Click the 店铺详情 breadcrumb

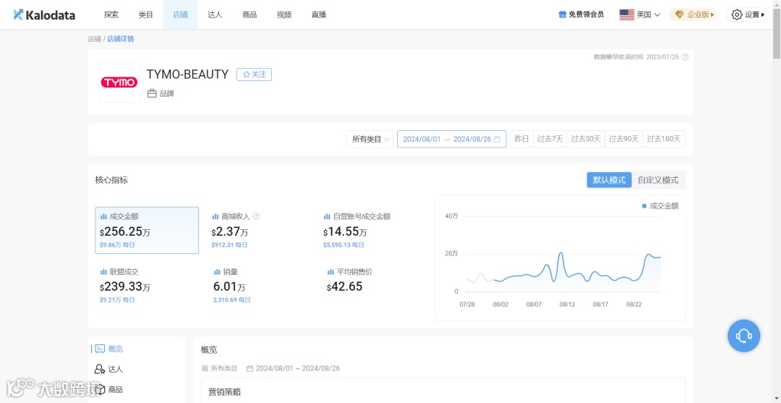pyautogui.click(x=121, y=39)
